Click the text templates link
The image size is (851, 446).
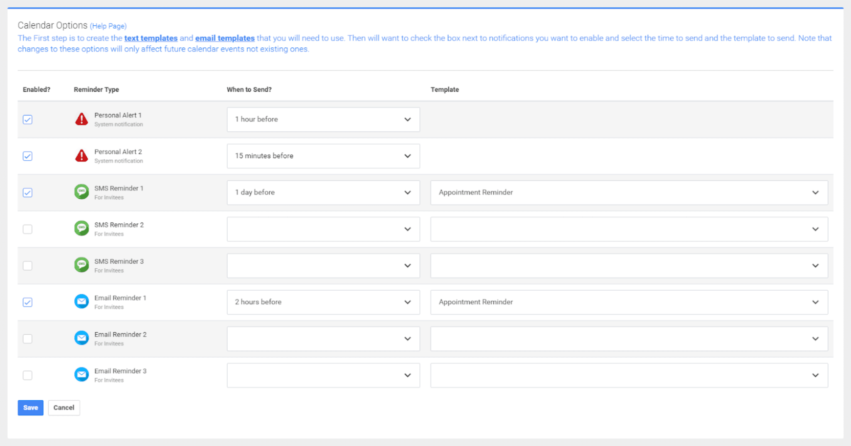150,38
